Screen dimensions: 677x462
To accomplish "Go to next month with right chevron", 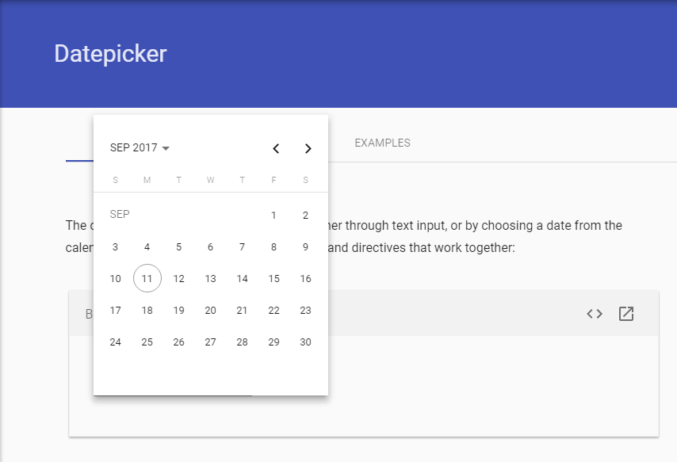I will [x=308, y=148].
